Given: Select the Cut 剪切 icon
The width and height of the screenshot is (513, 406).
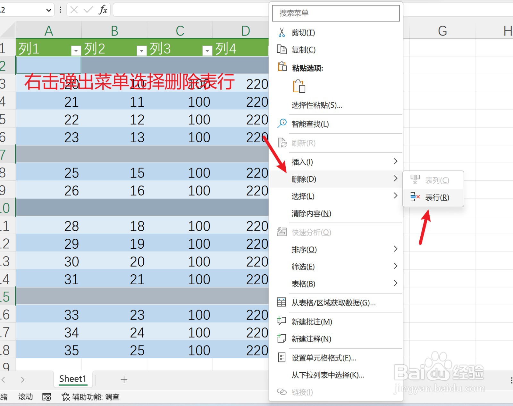Looking at the screenshot, I should point(282,32).
